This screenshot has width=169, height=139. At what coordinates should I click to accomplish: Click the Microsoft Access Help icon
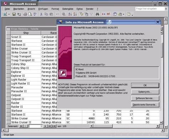point(129,14)
